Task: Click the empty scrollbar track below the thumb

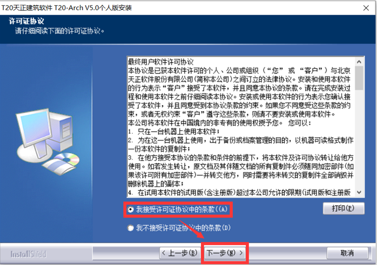Action: click(359, 139)
